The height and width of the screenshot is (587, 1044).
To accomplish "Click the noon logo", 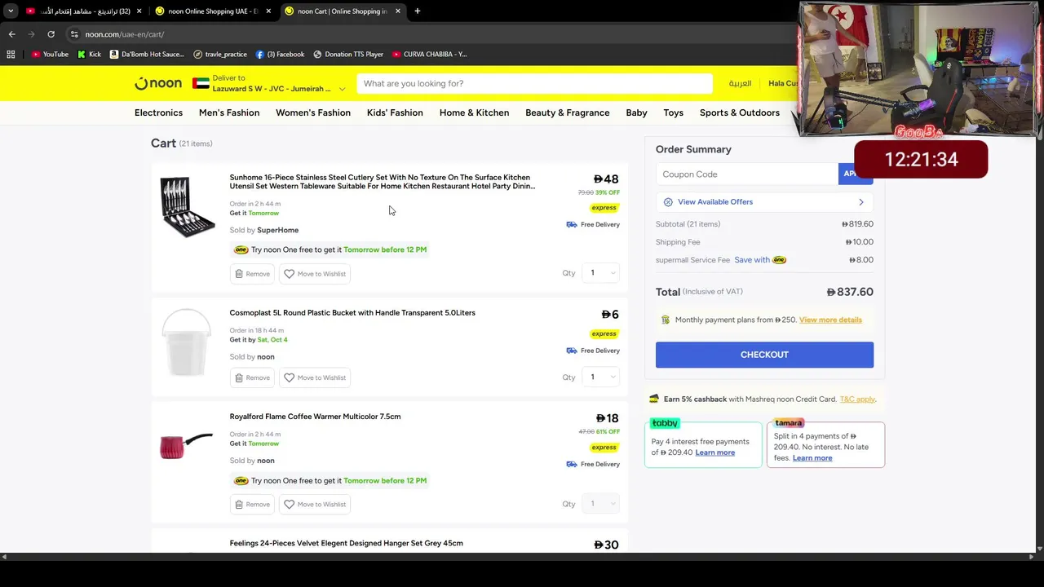I will [158, 83].
